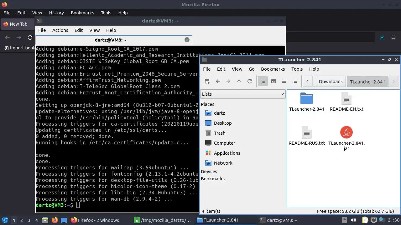Go forward in file manager toolbar
This screenshot has width=401, height=225.
click(228, 81)
